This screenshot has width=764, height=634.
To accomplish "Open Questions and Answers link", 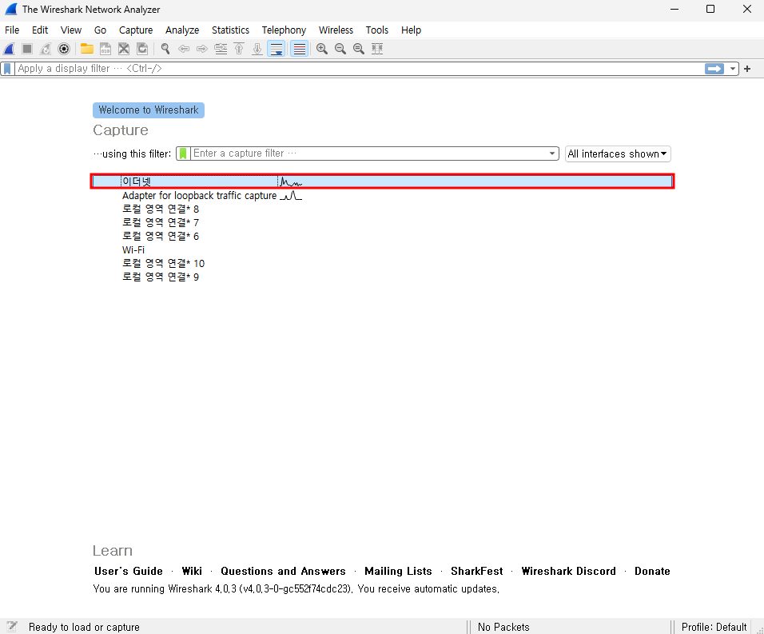I will click(283, 571).
